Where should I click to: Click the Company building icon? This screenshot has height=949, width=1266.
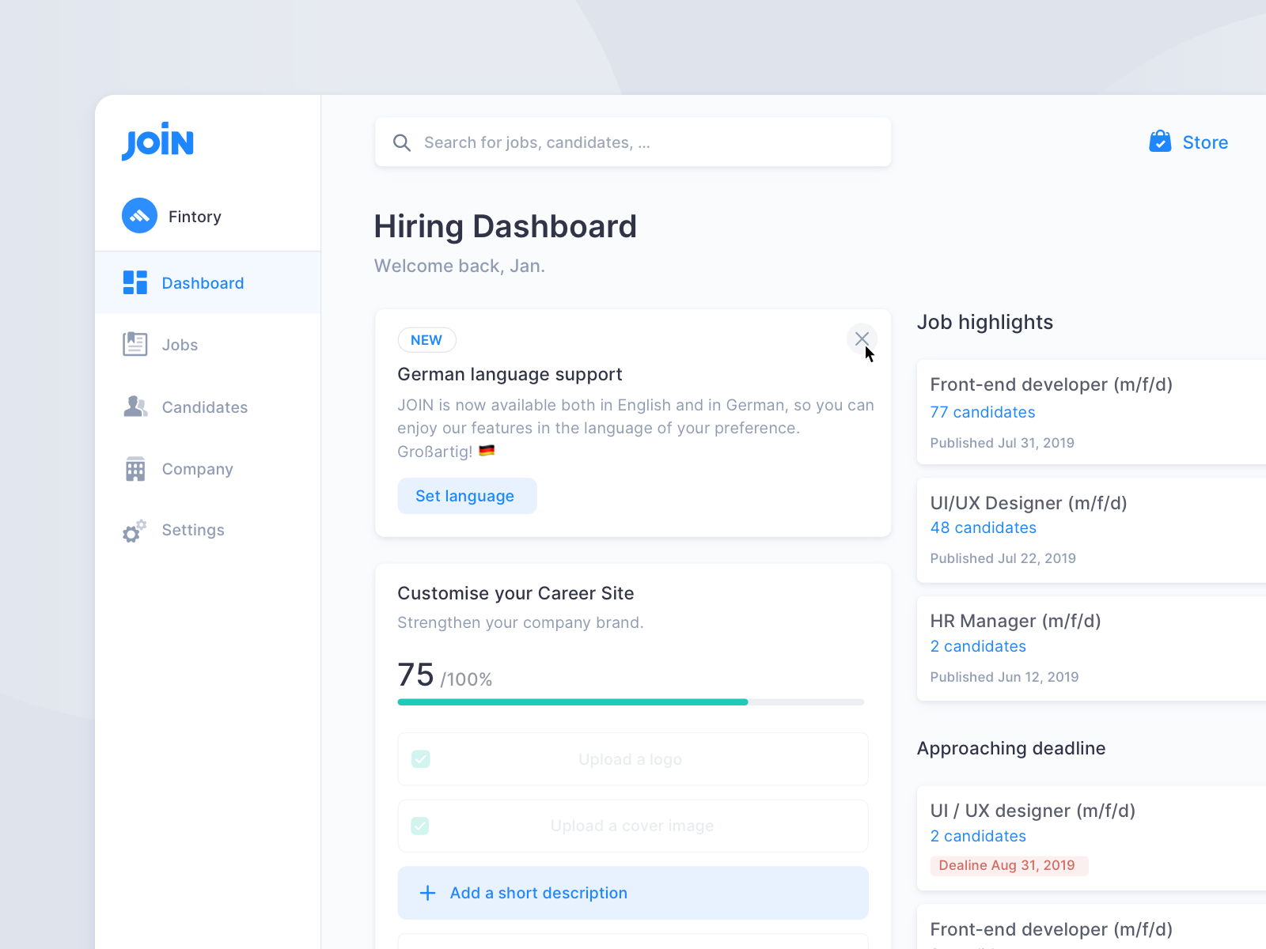135,468
